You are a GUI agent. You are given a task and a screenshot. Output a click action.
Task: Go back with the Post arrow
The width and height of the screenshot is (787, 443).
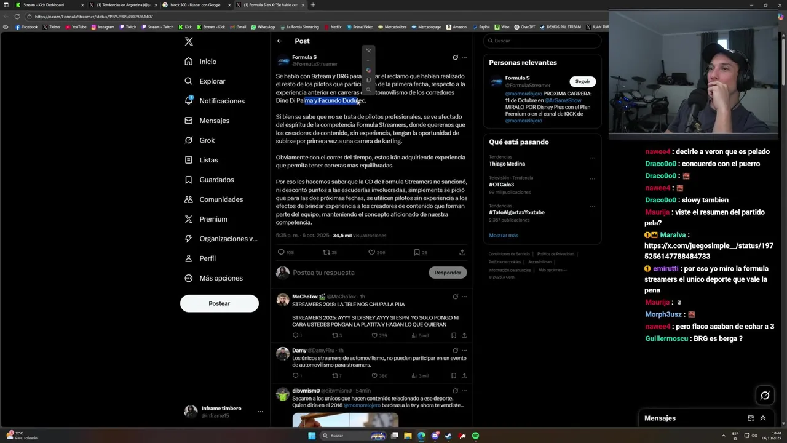pos(279,41)
